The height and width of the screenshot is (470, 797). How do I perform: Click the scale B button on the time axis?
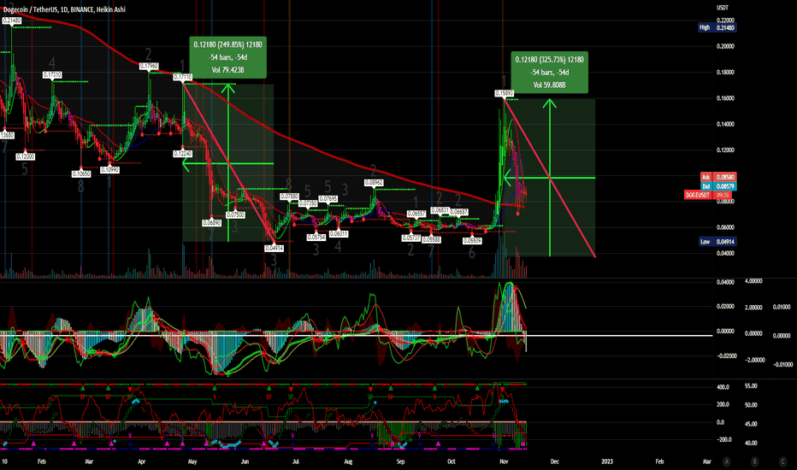[x=754, y=461]
